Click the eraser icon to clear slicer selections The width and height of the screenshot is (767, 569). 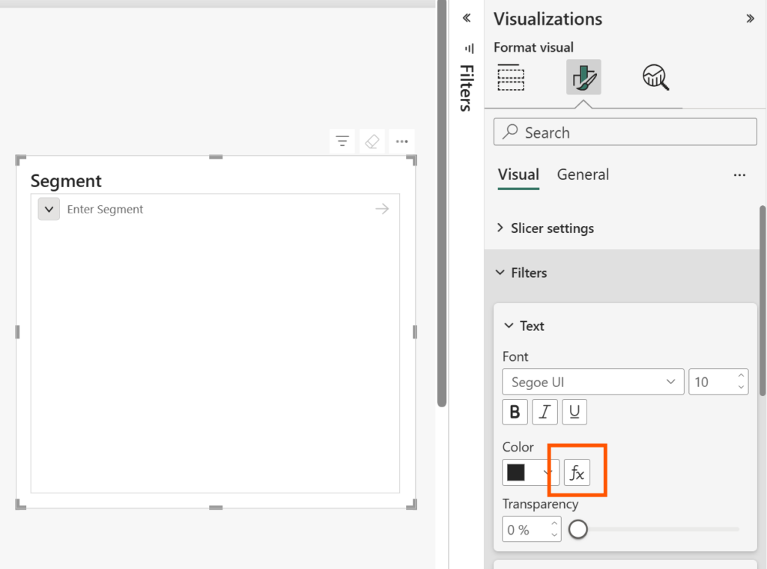tap(372, 141)
